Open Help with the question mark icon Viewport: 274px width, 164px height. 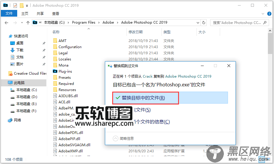click(269, 14)
